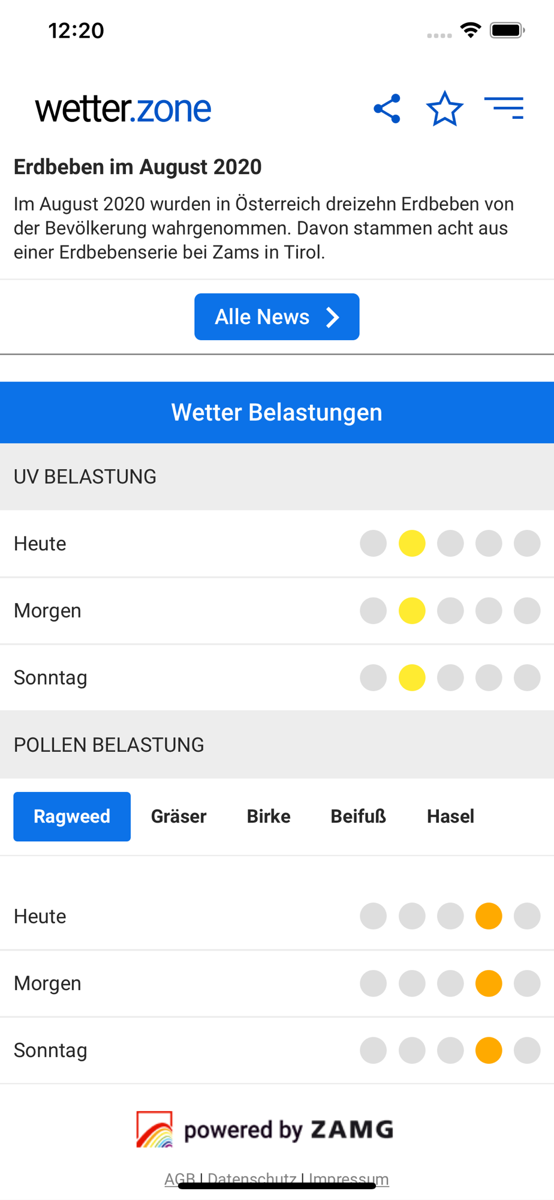Open the Erdbeben im August 2020 headline
The image size is (554, 1200).
(x=138, y=167)
